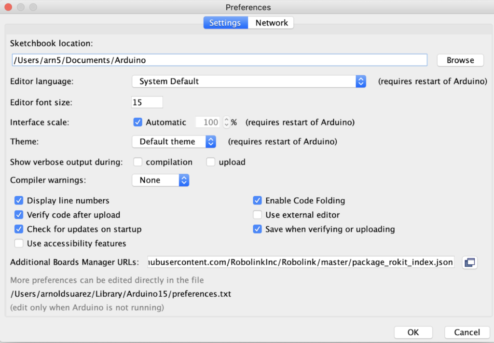Switch to the Network tab

point(271,23)
